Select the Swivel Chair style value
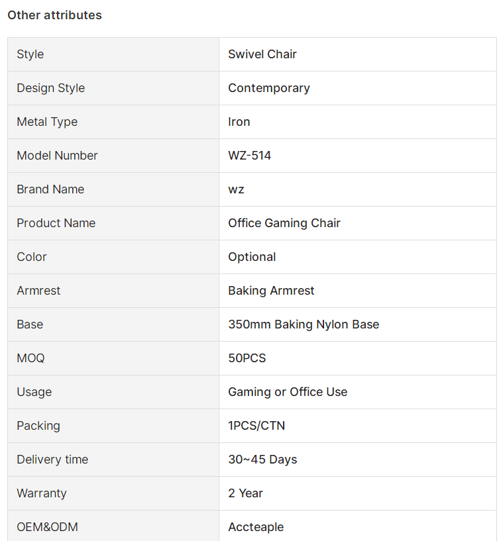Viewport: 501px width, 541px height. (262, 54)
